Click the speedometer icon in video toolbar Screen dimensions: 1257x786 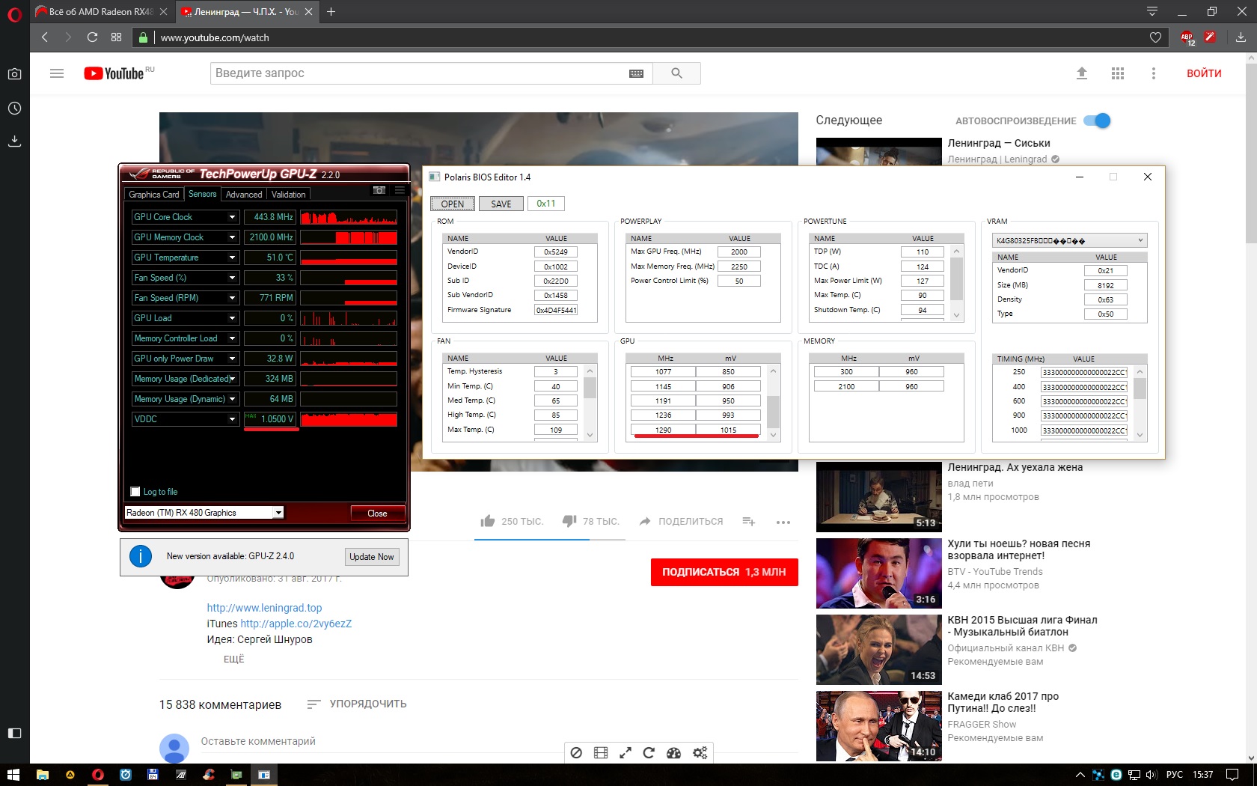click(673, 752)
